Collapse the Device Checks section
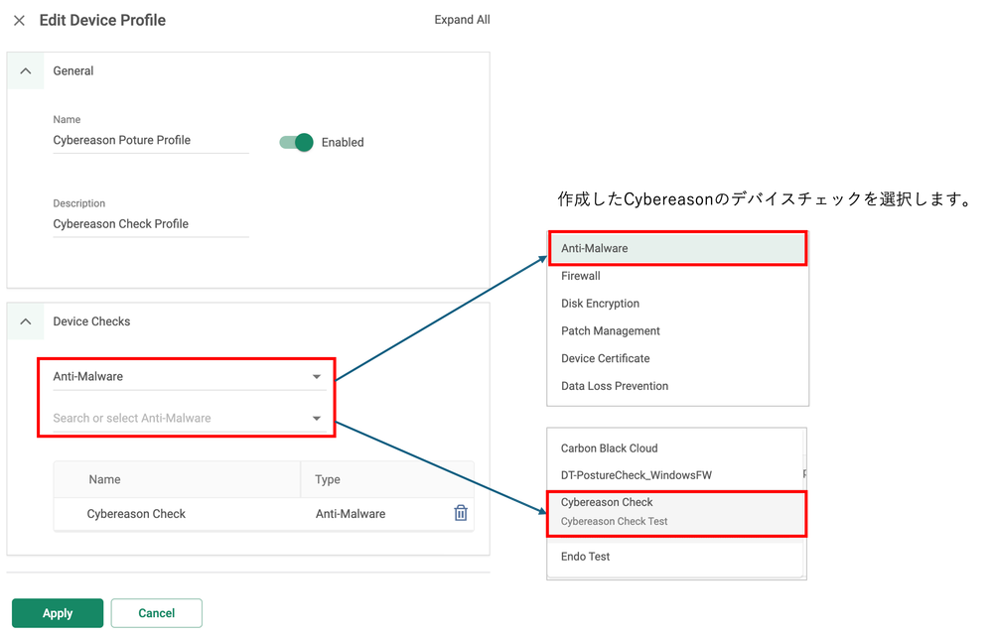This screenshot has width=993, height=637. pos(26,321)
